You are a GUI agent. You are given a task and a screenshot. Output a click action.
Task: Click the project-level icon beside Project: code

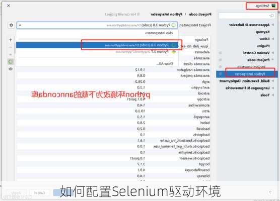coord(220,60)
